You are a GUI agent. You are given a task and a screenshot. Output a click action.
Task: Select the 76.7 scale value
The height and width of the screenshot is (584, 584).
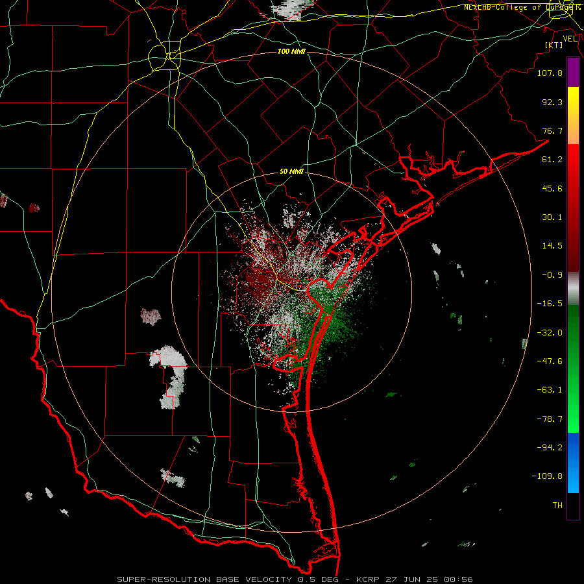[552, 130]
